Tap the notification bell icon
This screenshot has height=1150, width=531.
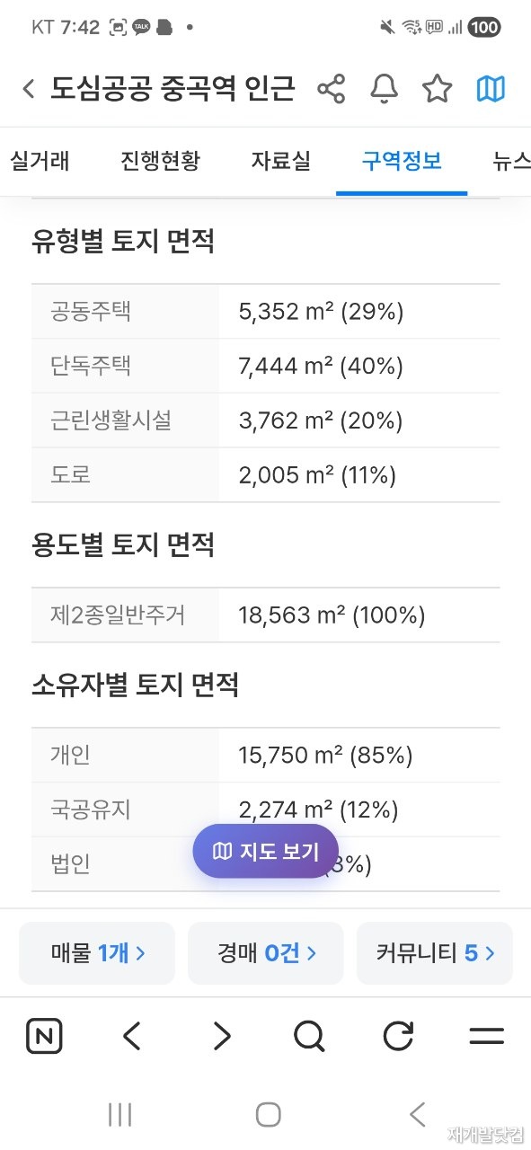pyautogui.click(x=385, y=89)
